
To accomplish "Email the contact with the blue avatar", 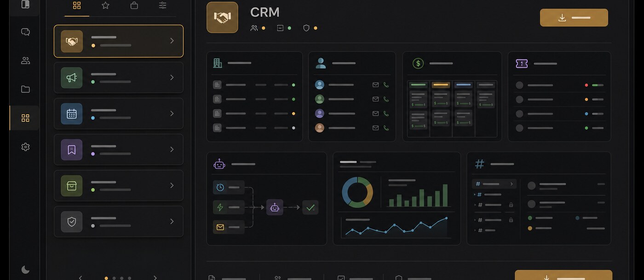I will [375, 85].
